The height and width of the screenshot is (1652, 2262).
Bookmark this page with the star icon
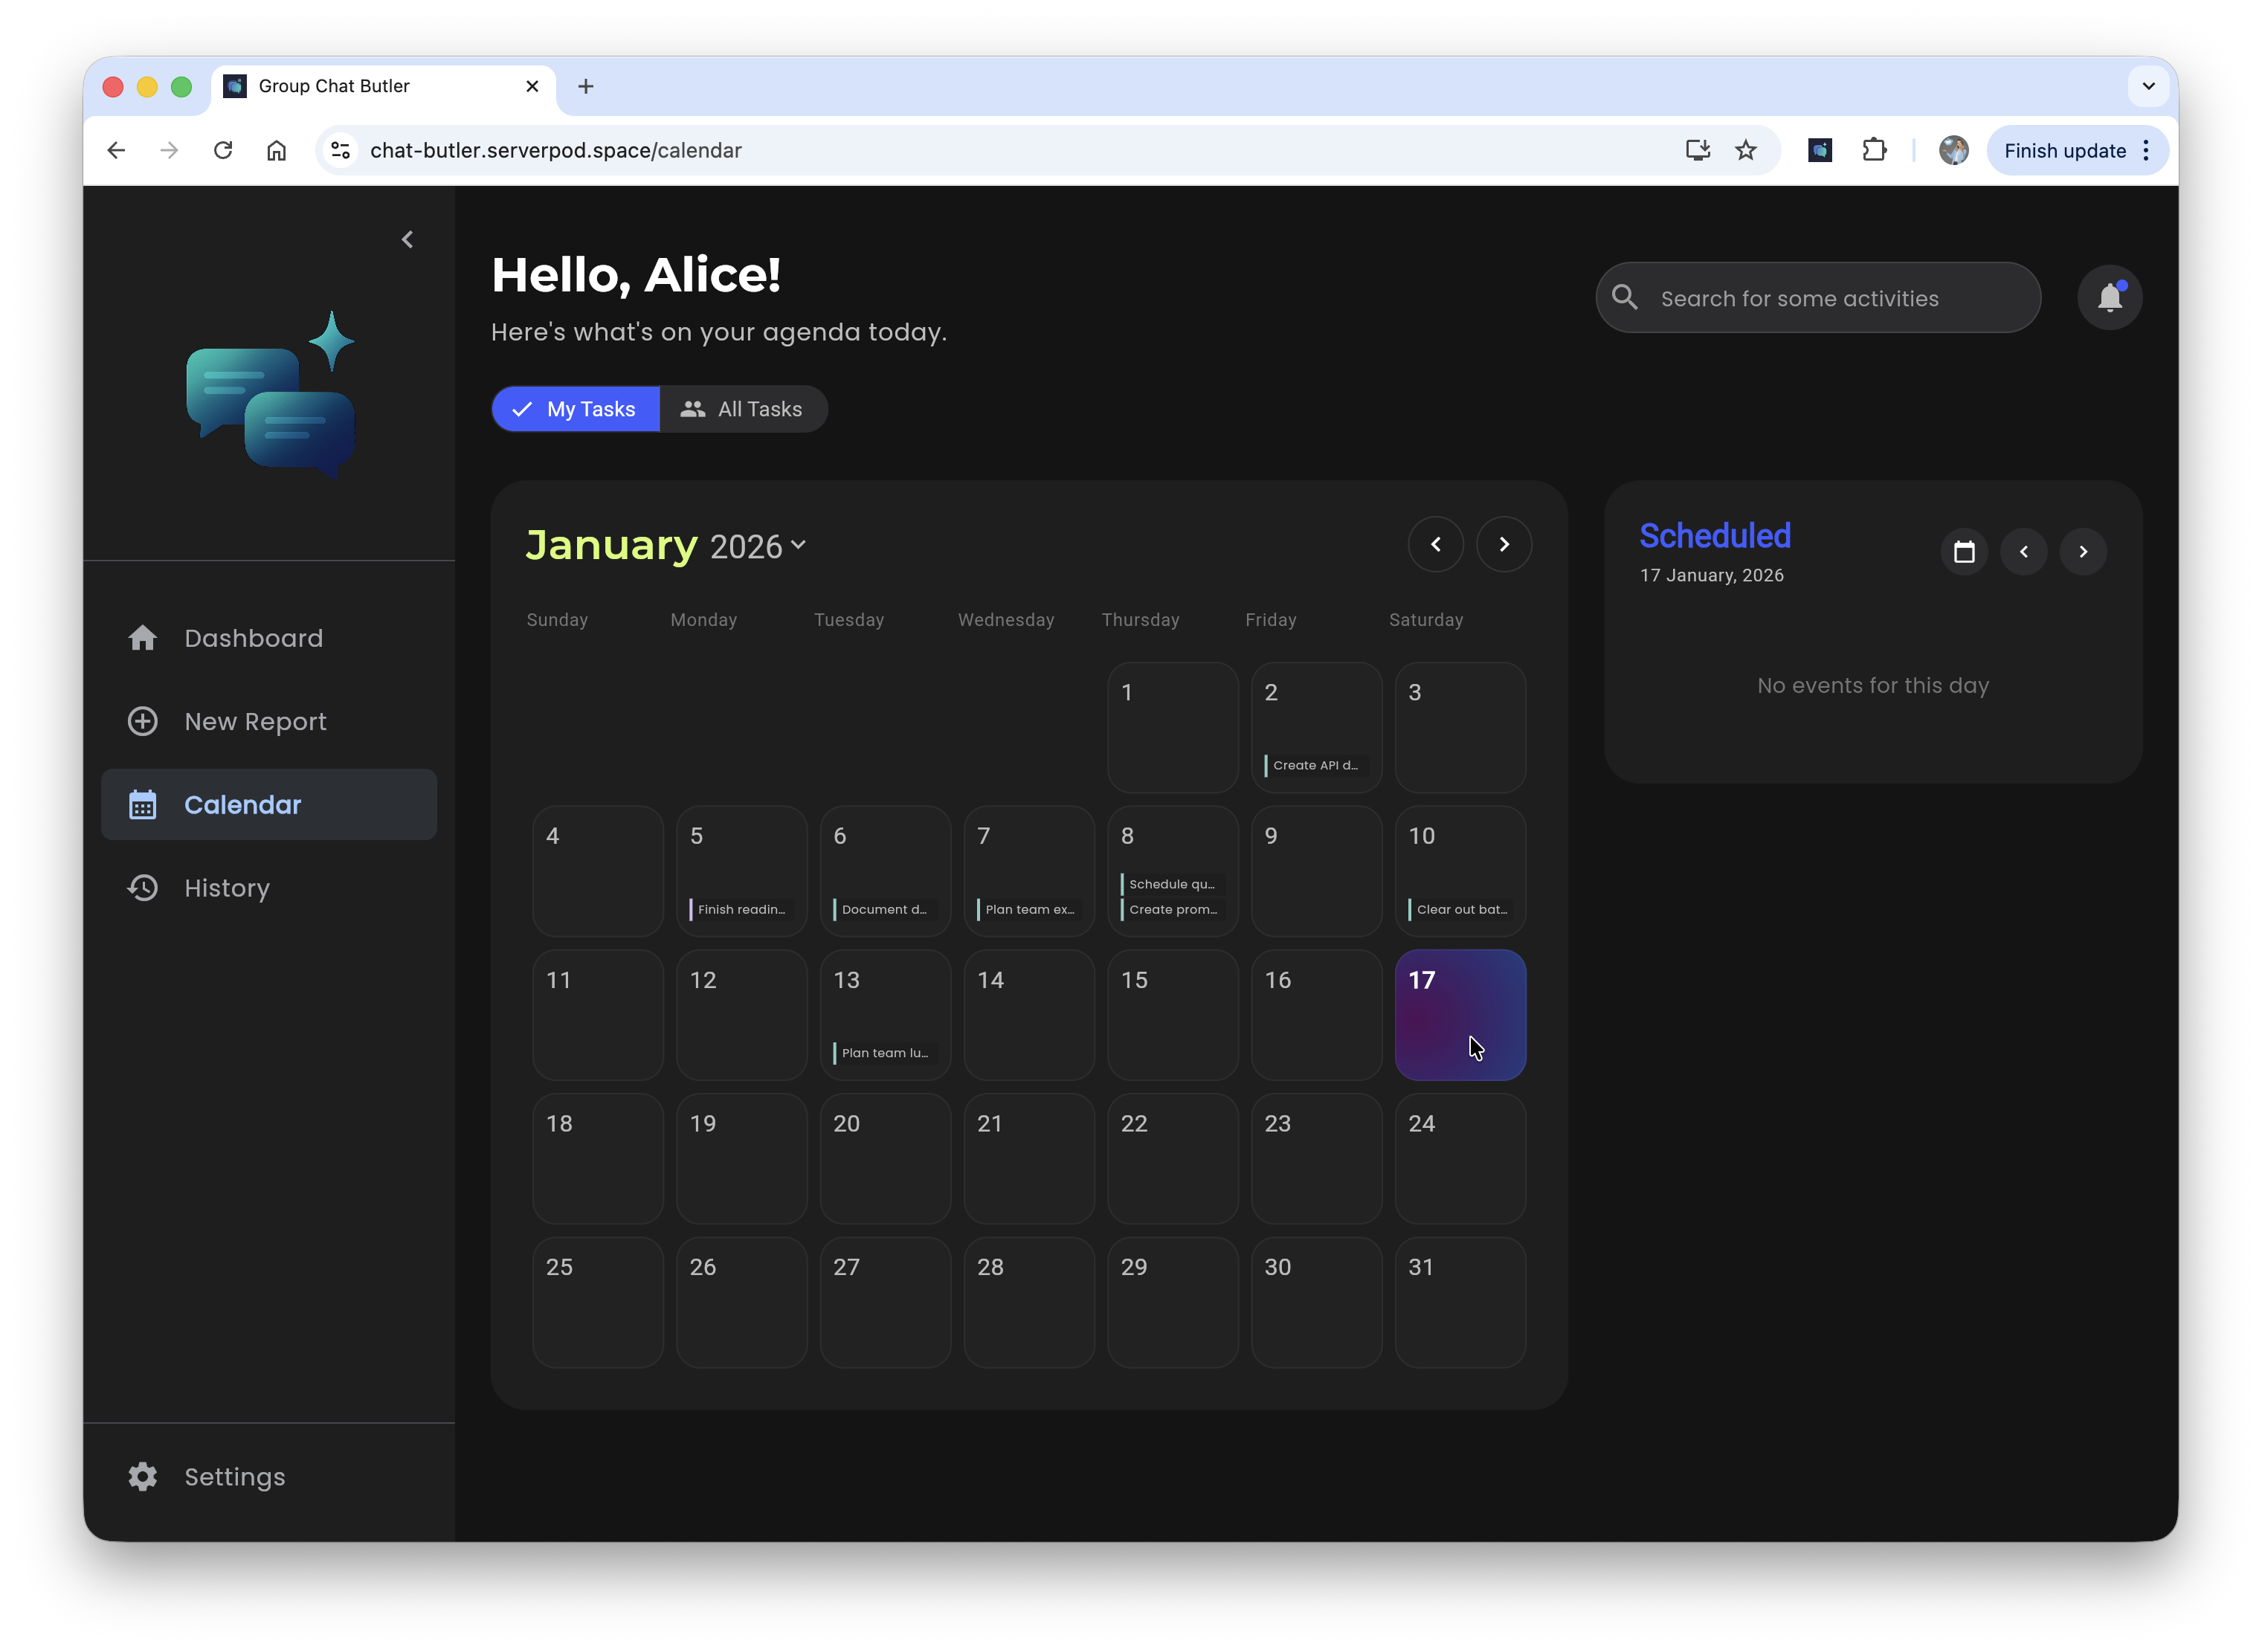tap(1746, 150)
